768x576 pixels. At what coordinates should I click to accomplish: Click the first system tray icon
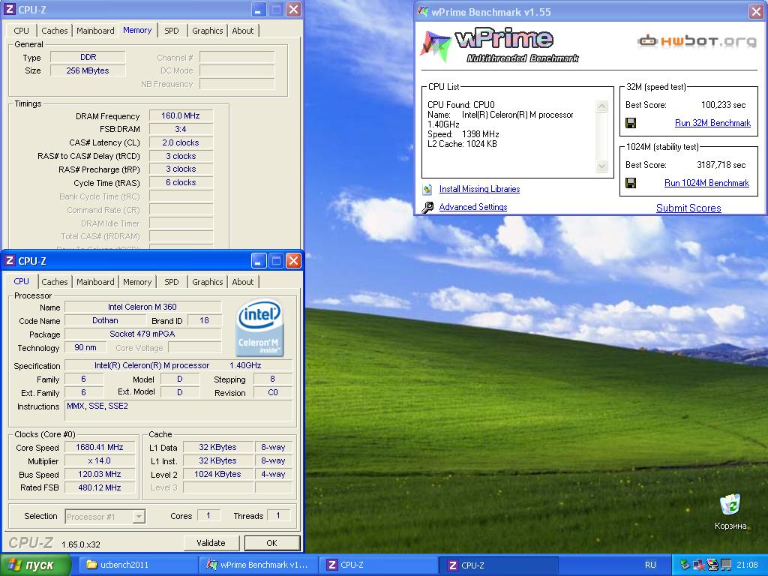click(685, 565)
